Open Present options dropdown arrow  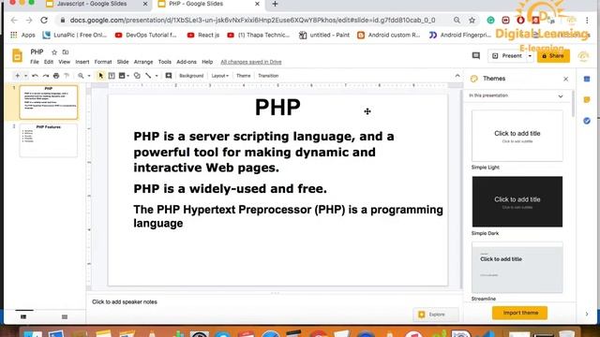click(530, 56)
